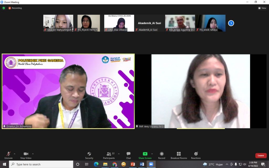Click FAR Veny Usviany pinned video
Image resolution: width=269 pixels, height=168 pixels.
[201, 91]
